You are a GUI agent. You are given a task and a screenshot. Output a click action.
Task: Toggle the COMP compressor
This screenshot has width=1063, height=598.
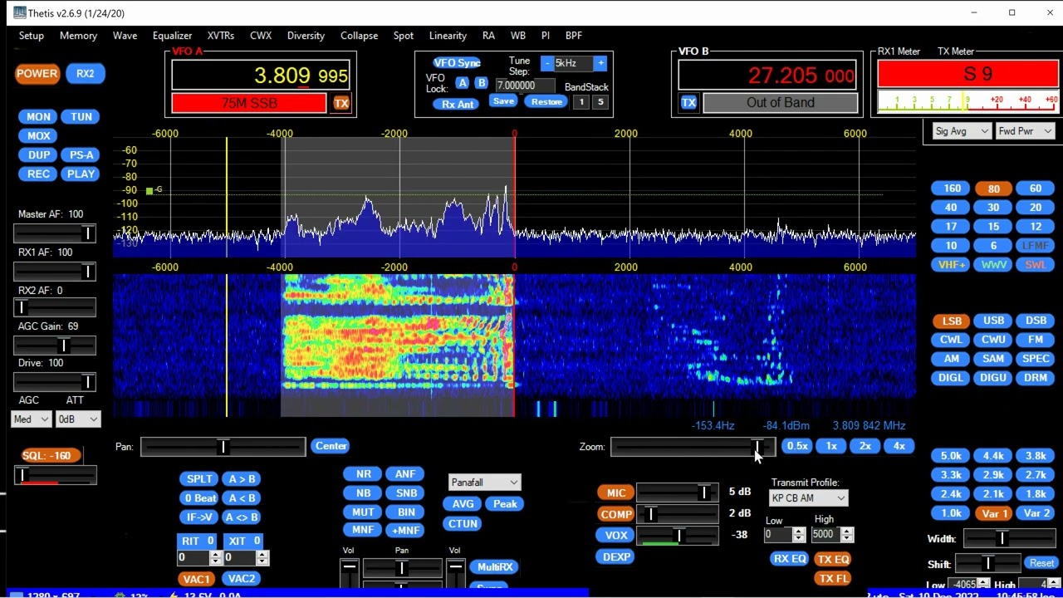click(616, 515)
